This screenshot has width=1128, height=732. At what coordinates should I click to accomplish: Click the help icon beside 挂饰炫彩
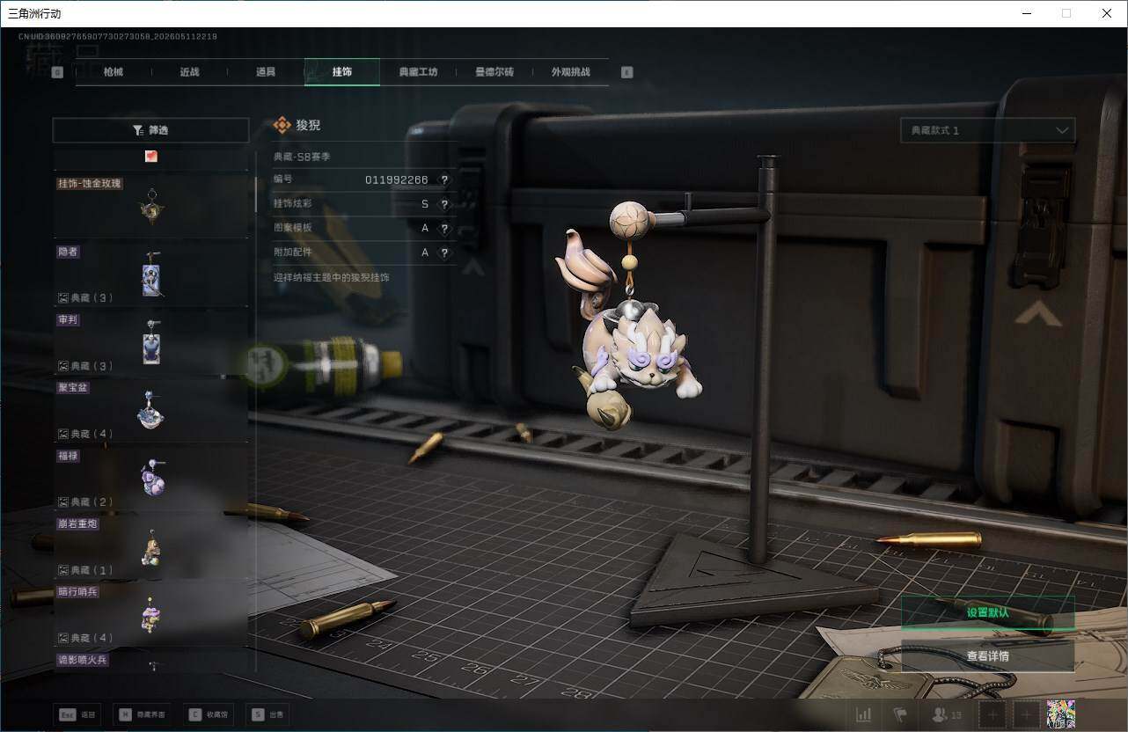pyautogui.click(x=444, y=204)
